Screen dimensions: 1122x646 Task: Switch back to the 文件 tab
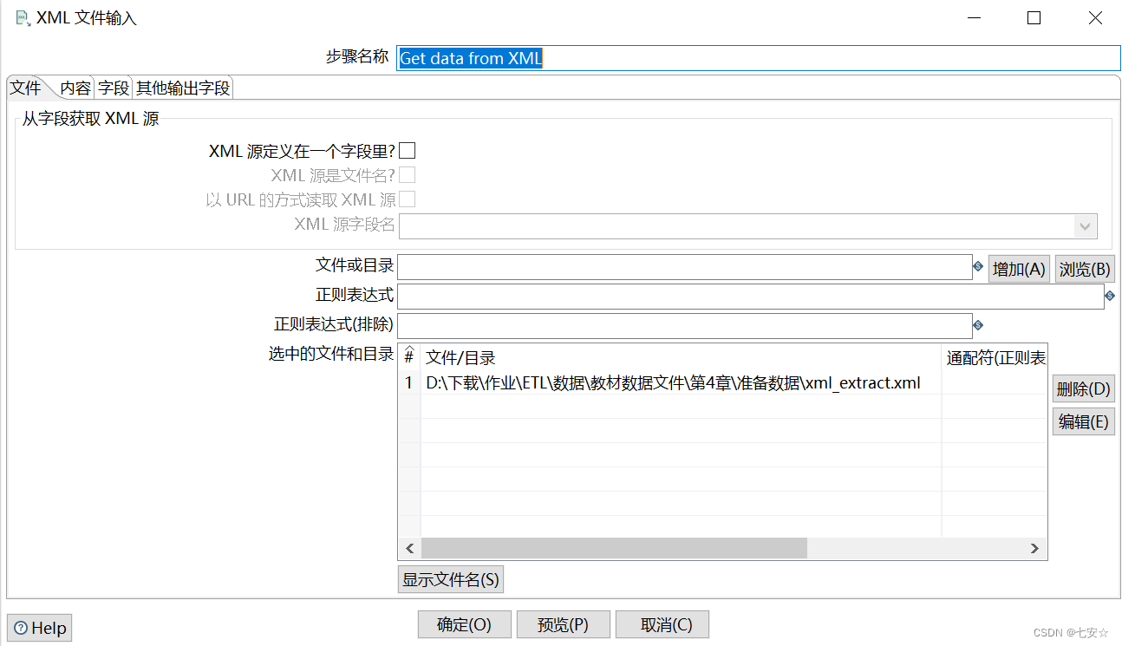coord(27,87)
